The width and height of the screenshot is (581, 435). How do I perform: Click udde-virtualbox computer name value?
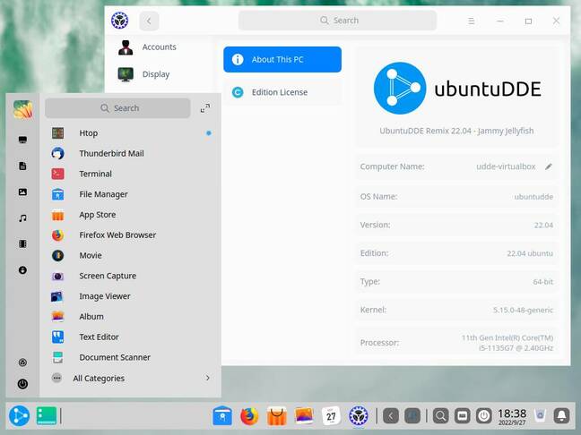click(x=506, y=166)
